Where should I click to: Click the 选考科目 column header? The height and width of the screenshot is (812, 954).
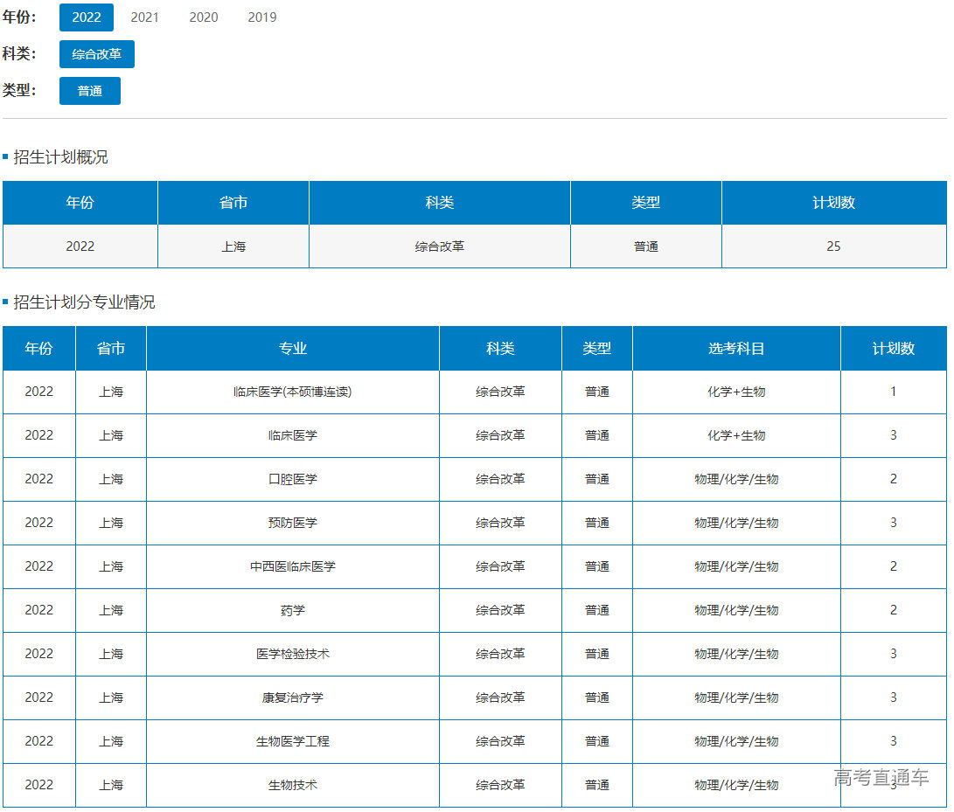pyautogui.click(x=736, y=349)
